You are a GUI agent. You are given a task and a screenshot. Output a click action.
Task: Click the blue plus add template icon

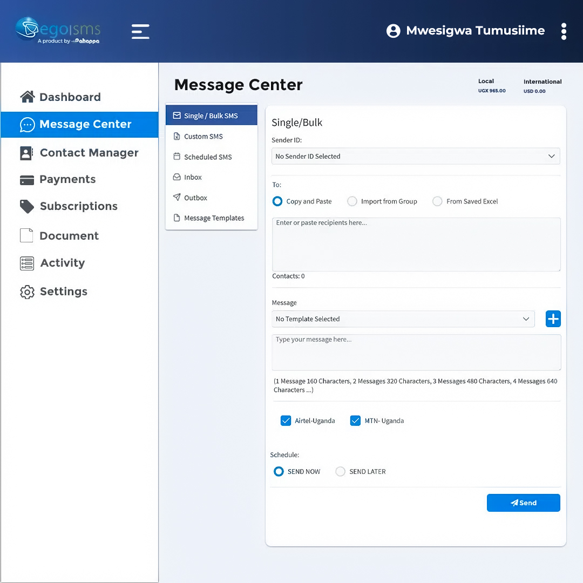click(553, 319)
